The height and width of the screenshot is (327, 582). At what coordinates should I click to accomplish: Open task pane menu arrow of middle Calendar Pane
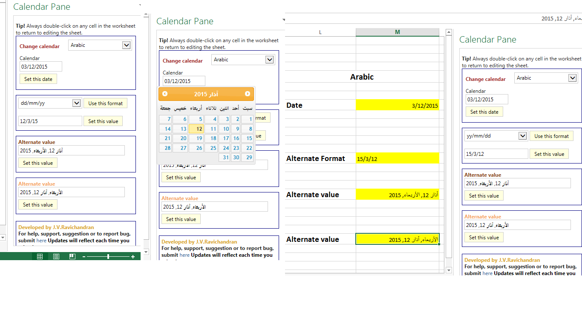click(x=283, y=20)
